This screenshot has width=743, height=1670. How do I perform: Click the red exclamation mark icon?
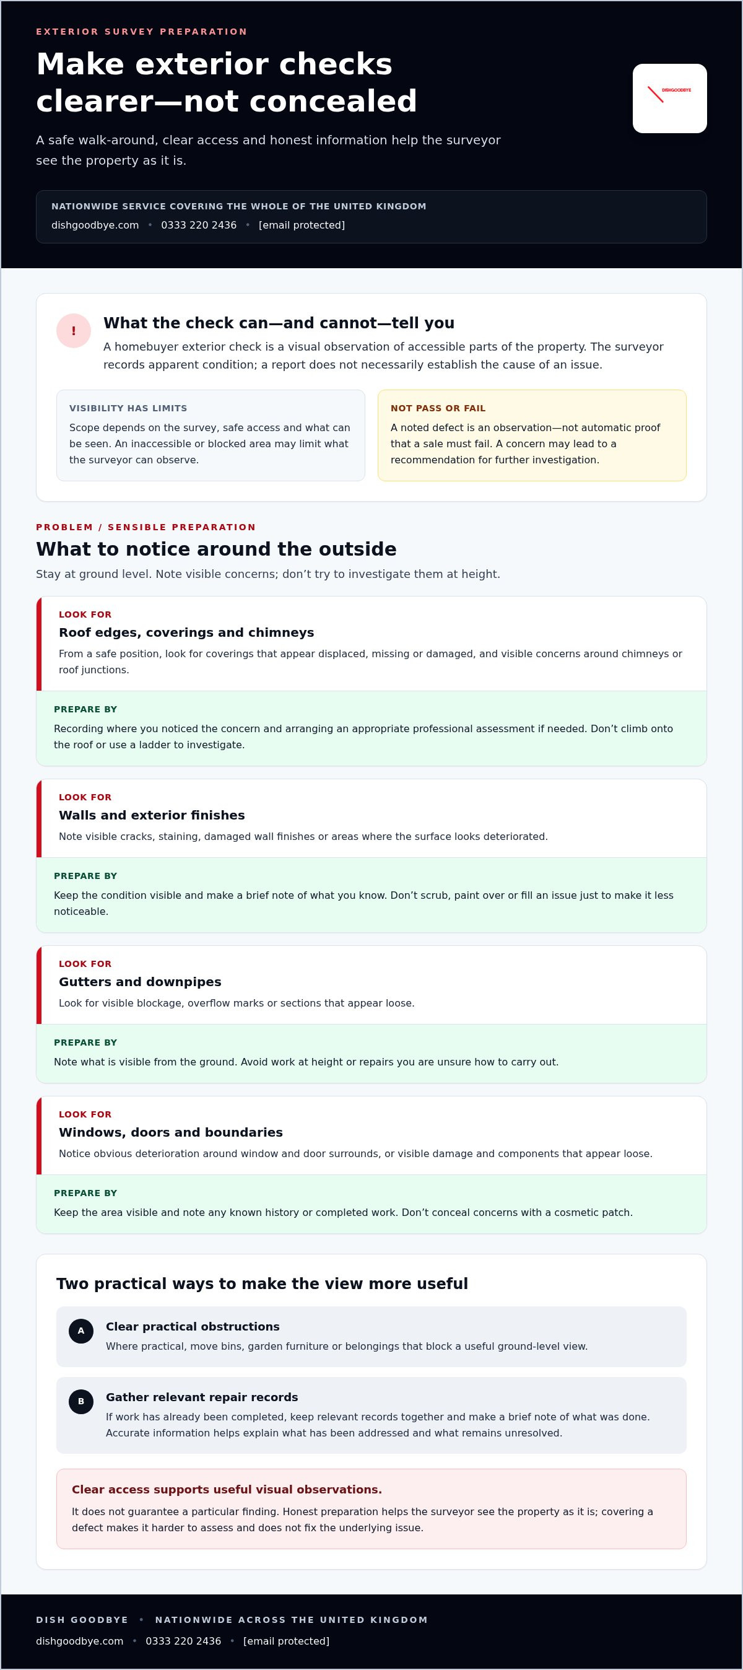coord(73,331)
